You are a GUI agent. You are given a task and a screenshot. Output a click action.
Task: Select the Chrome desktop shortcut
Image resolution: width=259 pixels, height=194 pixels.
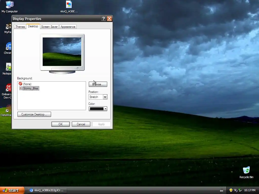(x=8, y=48)
